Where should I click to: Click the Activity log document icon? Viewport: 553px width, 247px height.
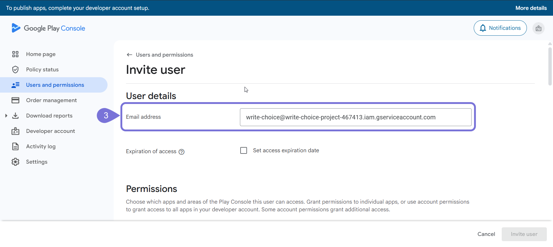click(x=15, y=146)
